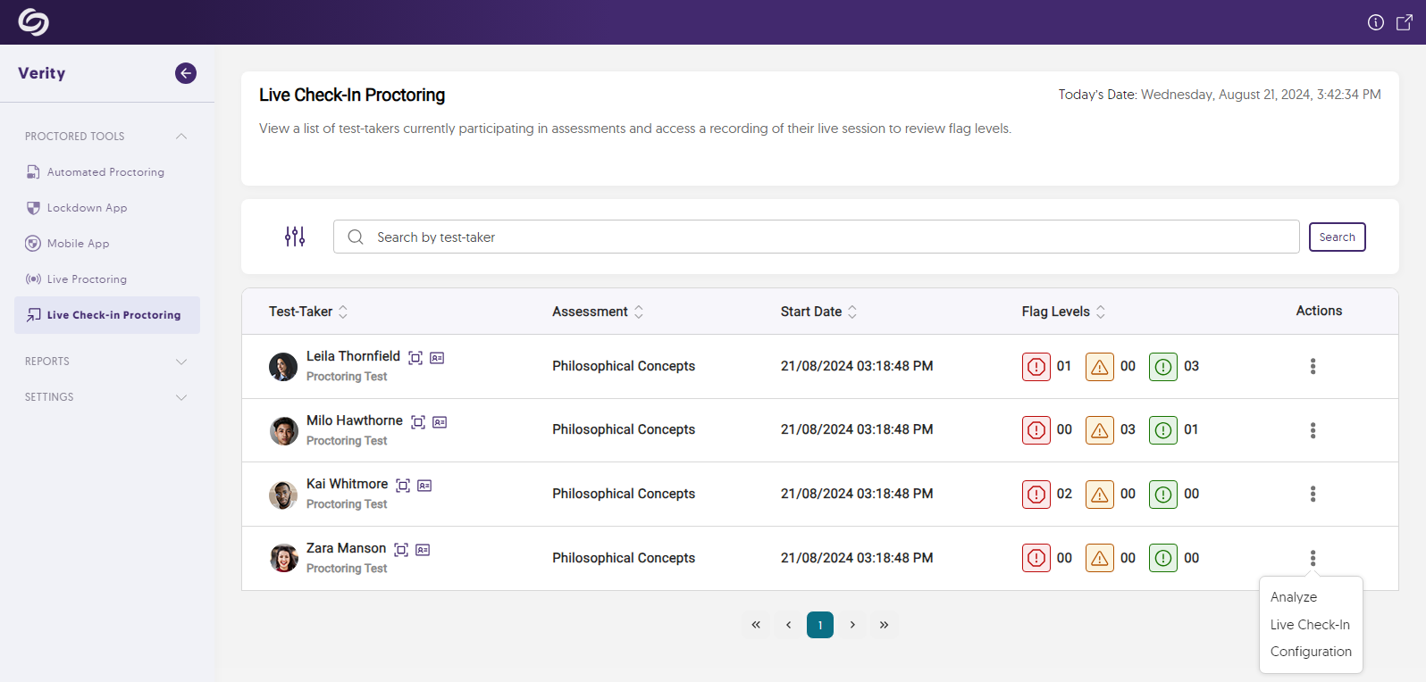Screen dimensions: 1426x682
Task: Click Leila Thornfield's orange warning flag icon
Action: (x=1100, y=367)
